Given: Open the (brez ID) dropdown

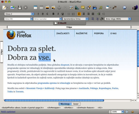Looking at the screenshot, I should click(x=18, y=19).
